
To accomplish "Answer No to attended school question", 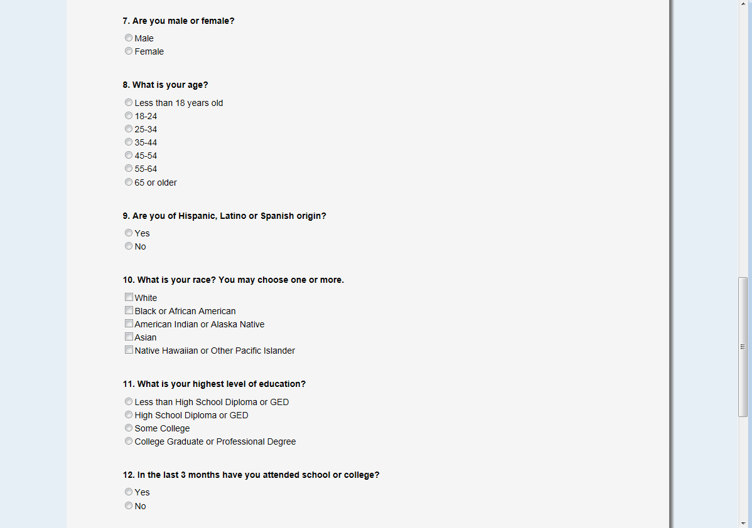I will pyautogui.click(x=129, y=505).
